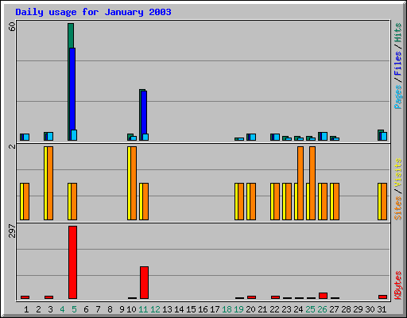Click green day label '11' on the x-axis
Image resolution: width=407 pixels, height=318 pixels.
tap(143, 309)
